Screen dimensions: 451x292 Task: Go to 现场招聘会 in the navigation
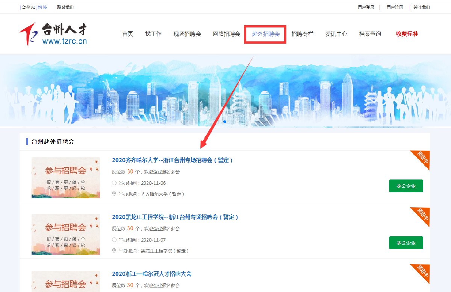(187, 34)
